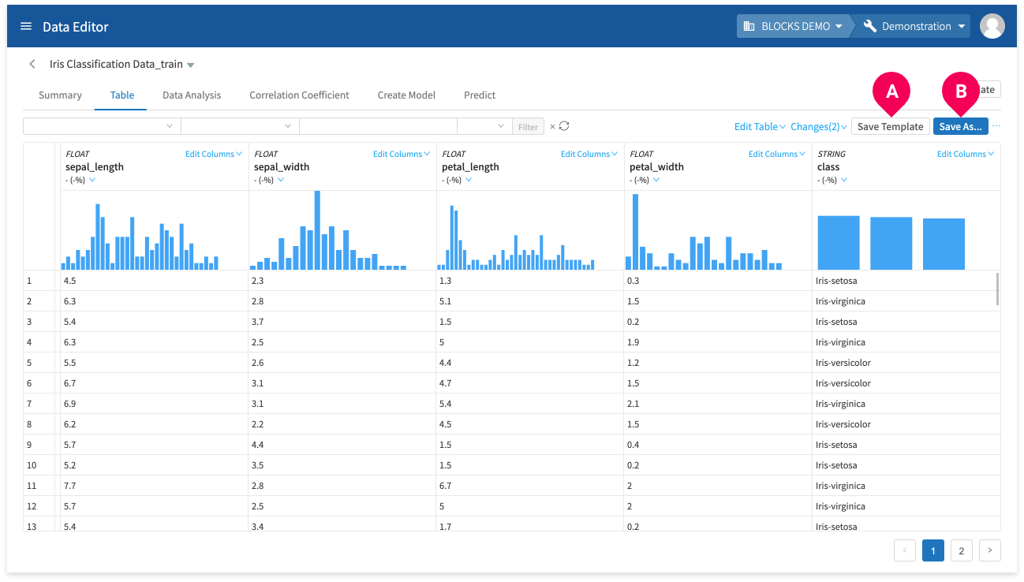
Task: Click the petal_length histogram chart
Action: click(x=516, y=237)
